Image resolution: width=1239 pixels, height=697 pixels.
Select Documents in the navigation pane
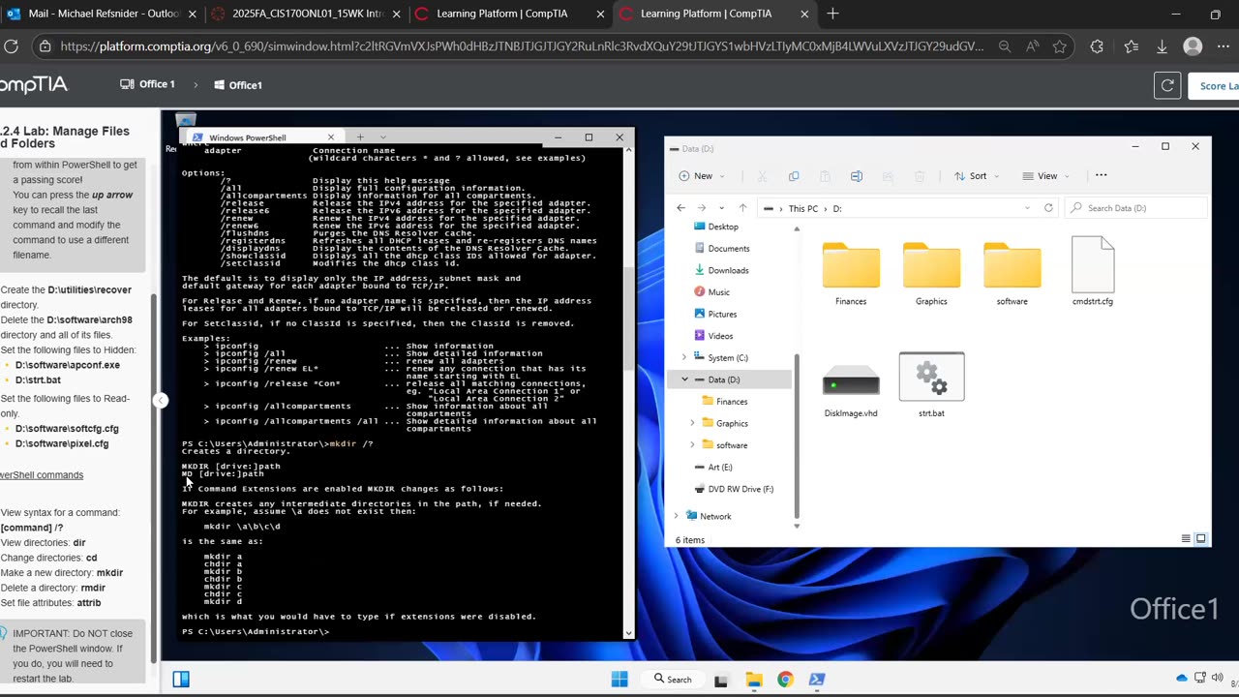729,249
